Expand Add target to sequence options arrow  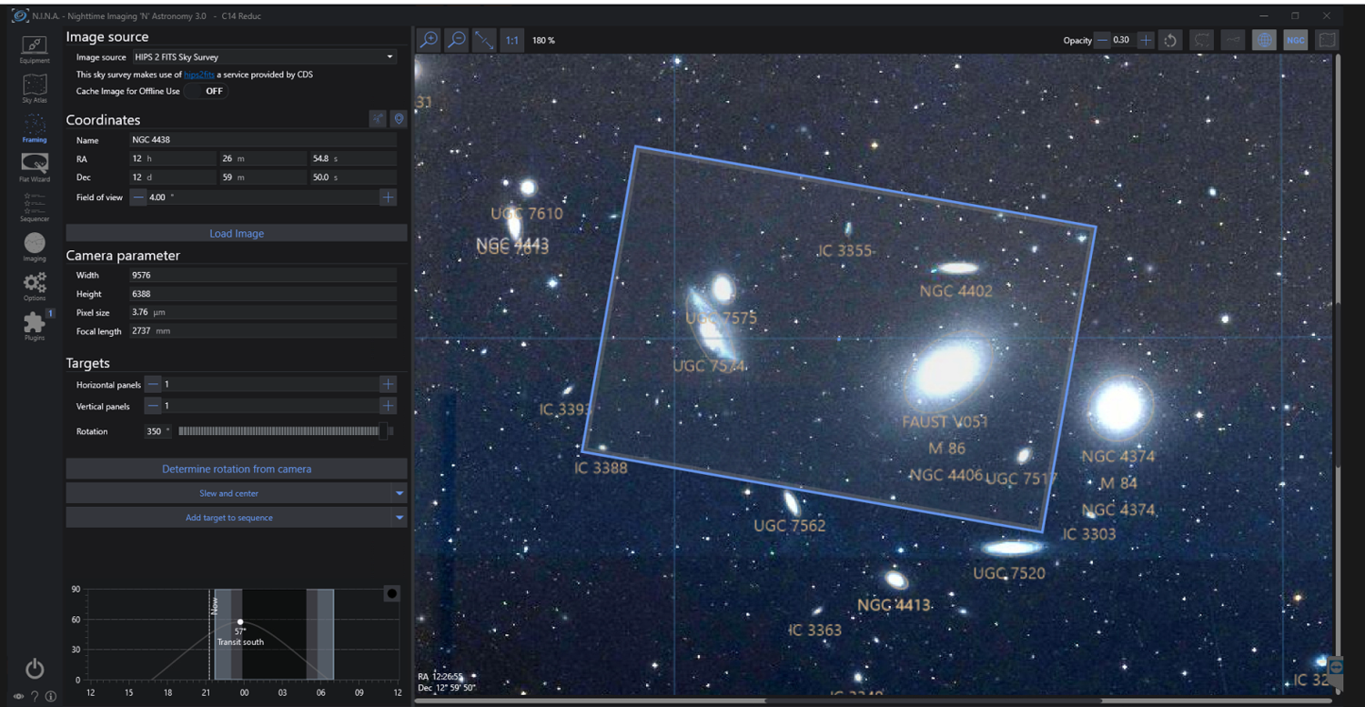pos(399,518)
